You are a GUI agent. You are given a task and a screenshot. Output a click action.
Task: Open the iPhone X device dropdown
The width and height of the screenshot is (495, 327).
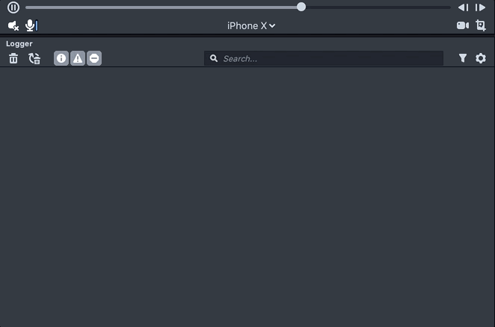pos(251,25)
